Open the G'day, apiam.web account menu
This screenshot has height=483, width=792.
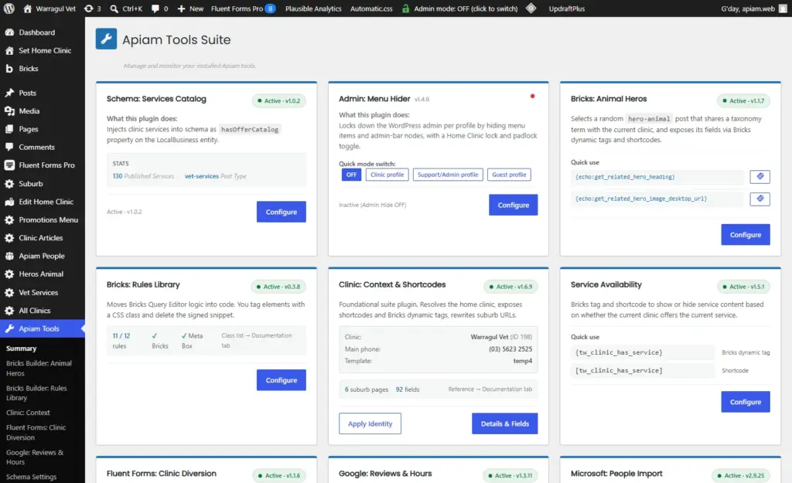click(x=754, y=9)
